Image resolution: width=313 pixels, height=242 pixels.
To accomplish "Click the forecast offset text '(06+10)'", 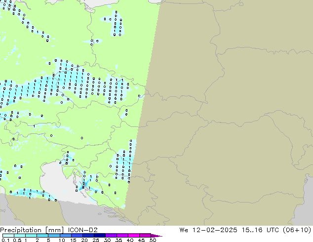I will pyautogui.click(x=297, y=230).
